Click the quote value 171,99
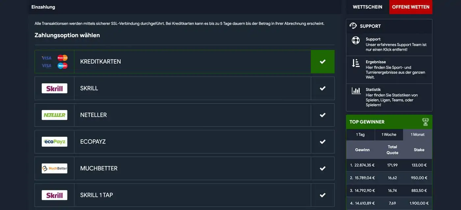This screenshot has height=210, width=461. point(392,165)
